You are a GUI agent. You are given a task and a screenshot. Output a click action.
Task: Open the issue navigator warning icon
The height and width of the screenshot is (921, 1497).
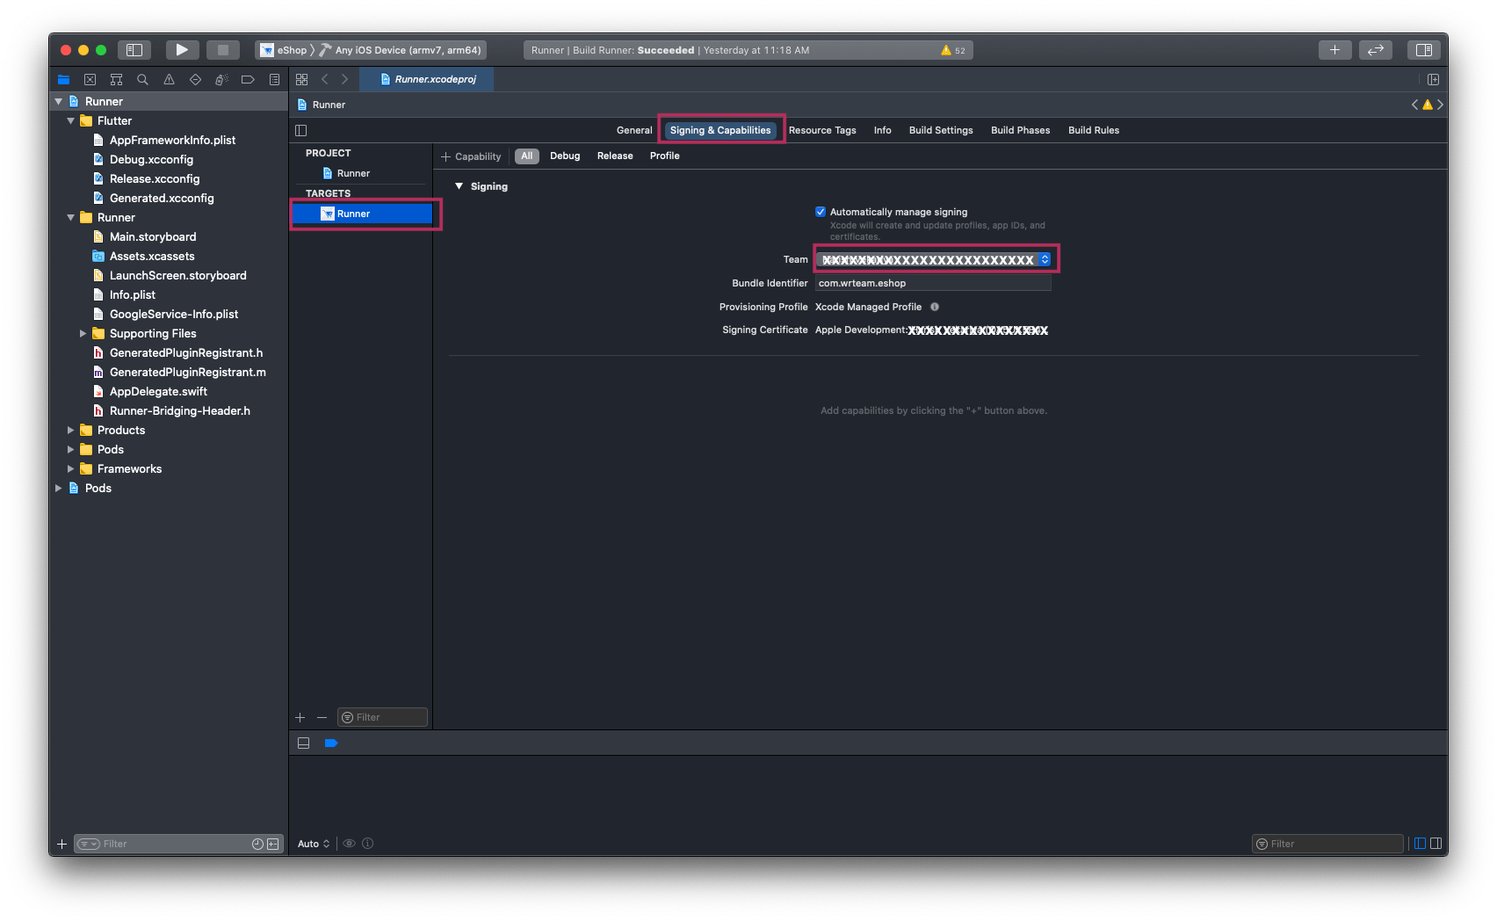point(169,79)
